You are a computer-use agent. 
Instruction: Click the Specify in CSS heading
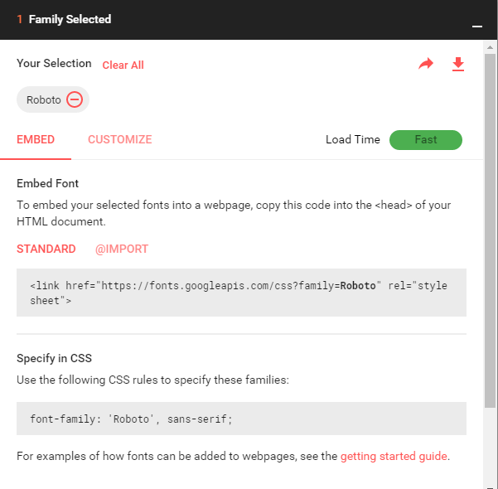pyautogui.click(x=54, y=358)
